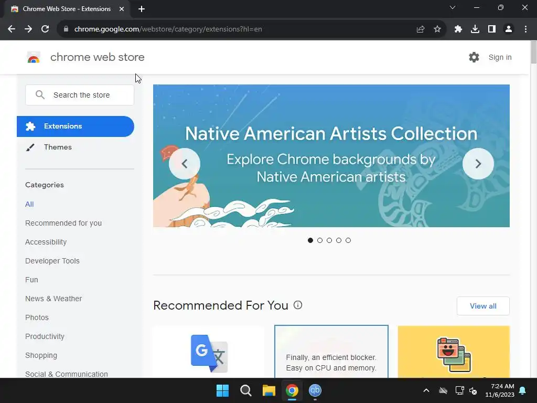
Task: Click info icon beside Recommended For You
Action: (298, 305)
